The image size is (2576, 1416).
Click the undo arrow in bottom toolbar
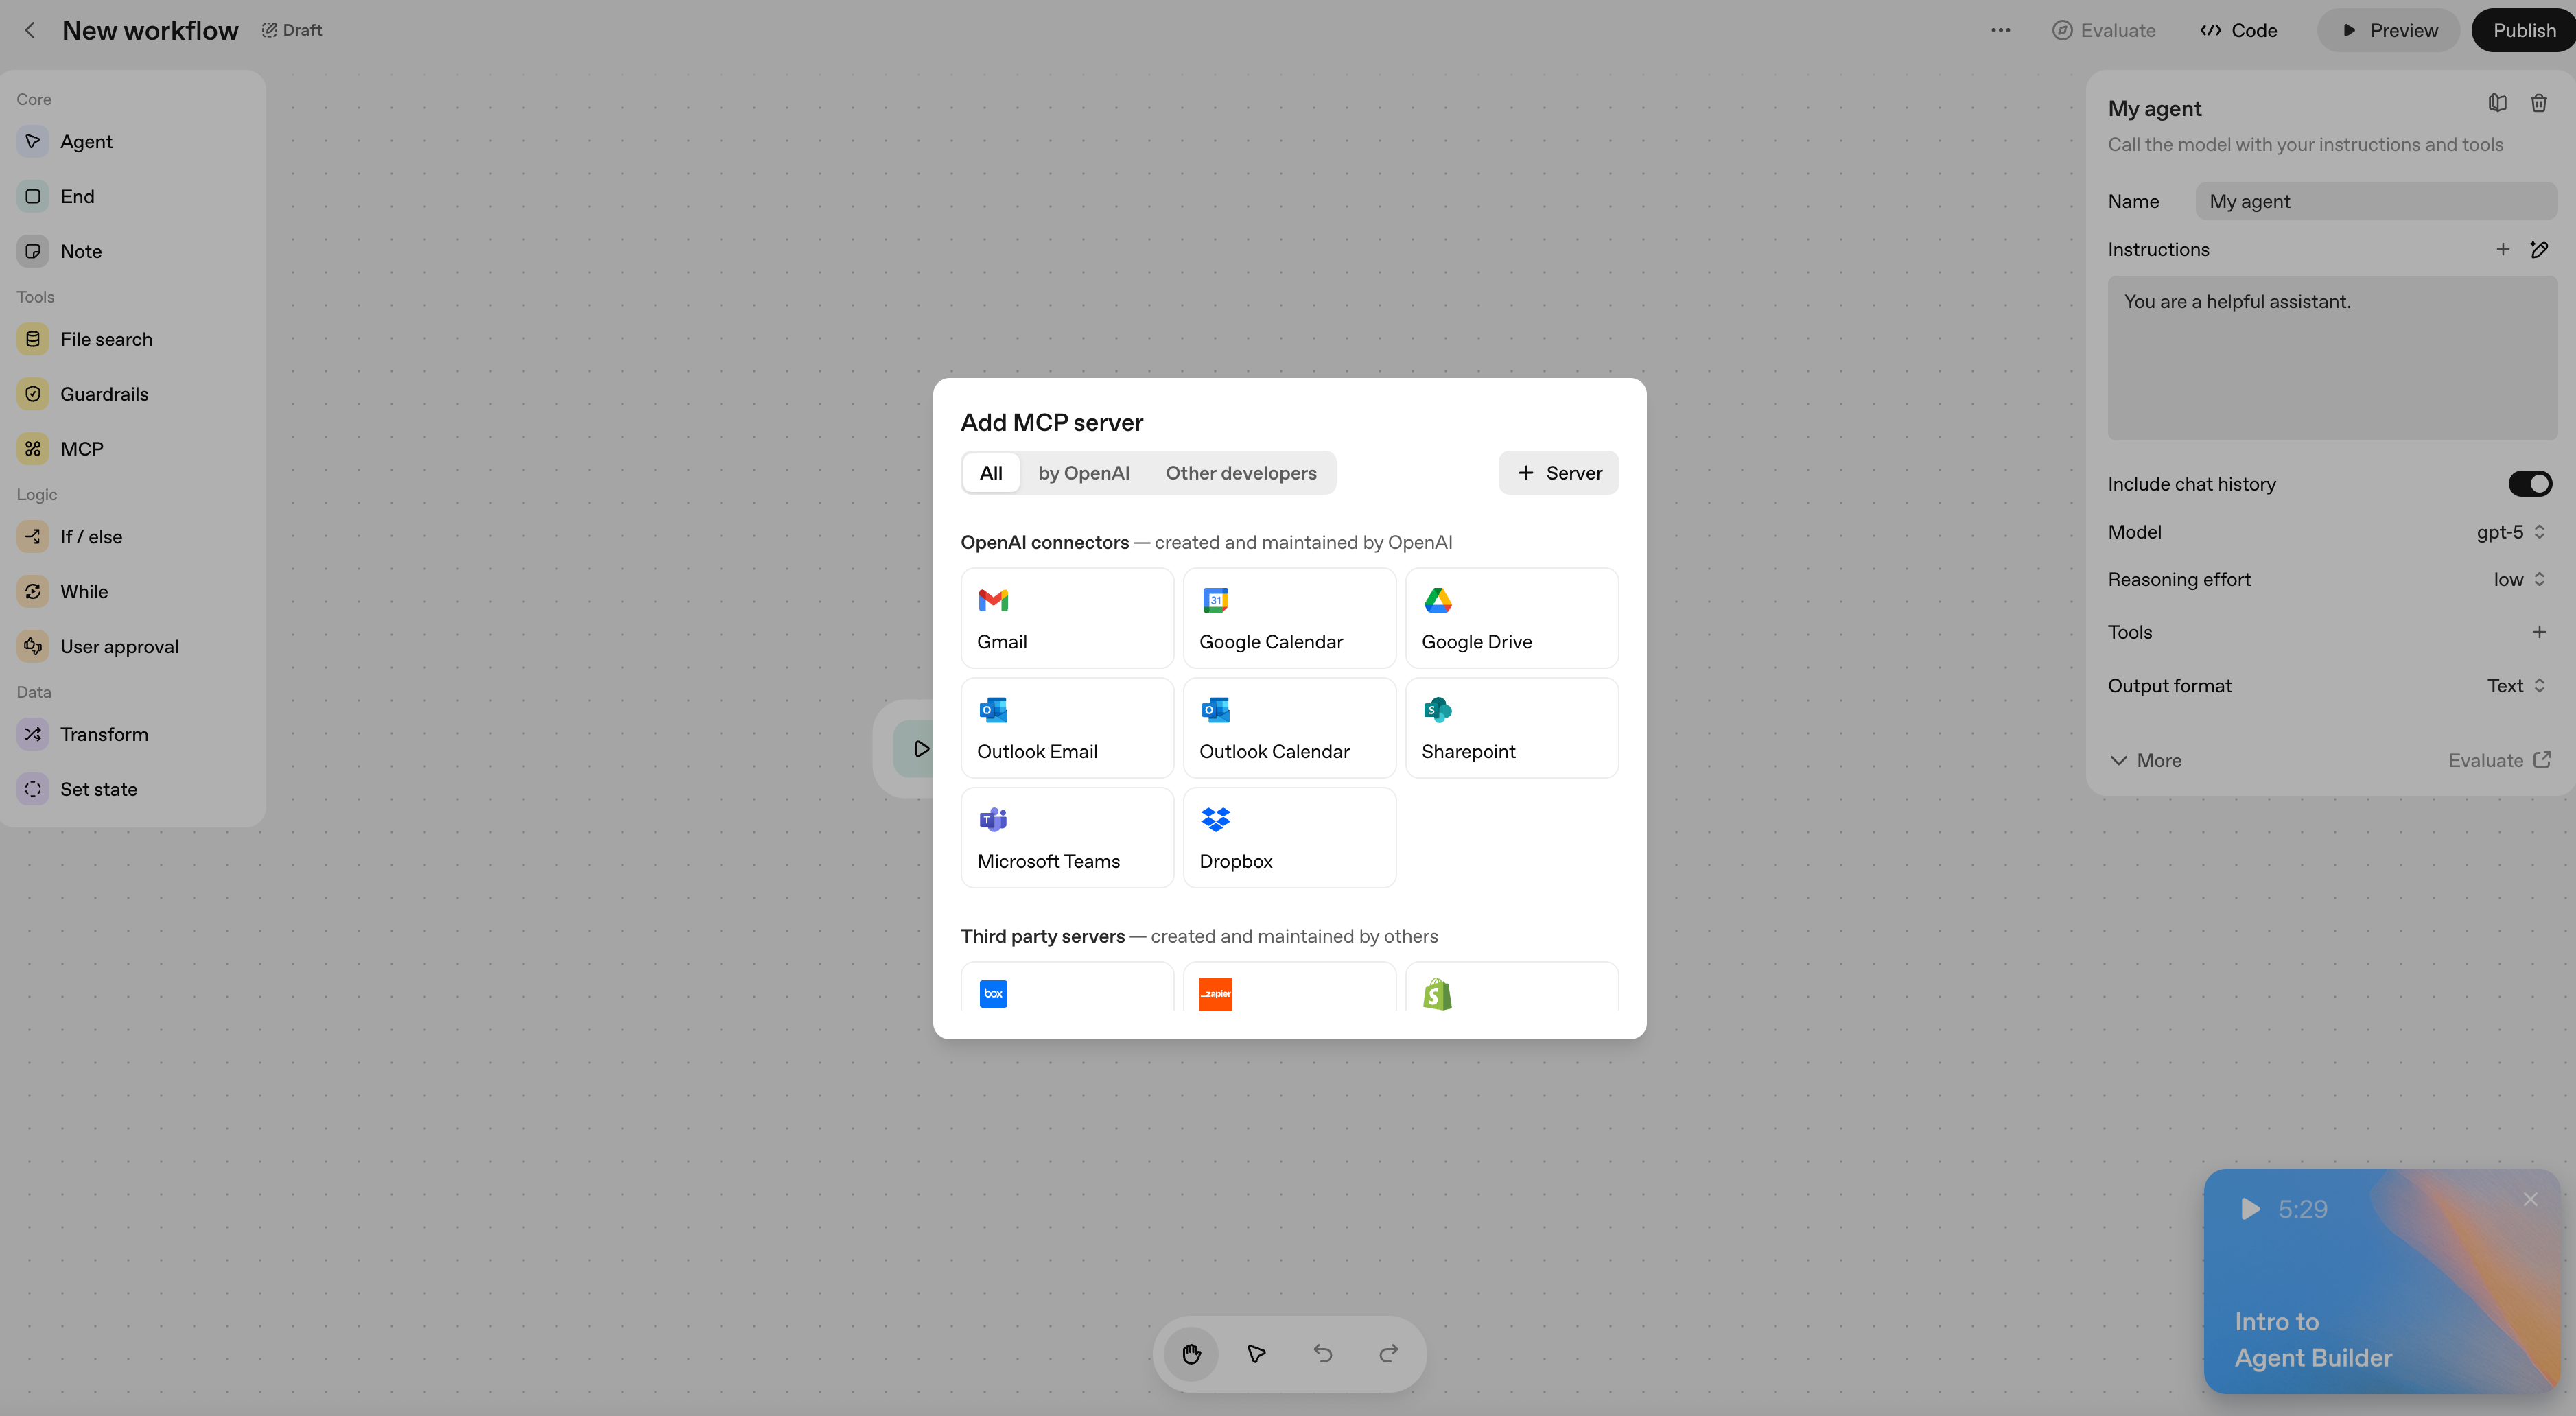point(1322,1354)
